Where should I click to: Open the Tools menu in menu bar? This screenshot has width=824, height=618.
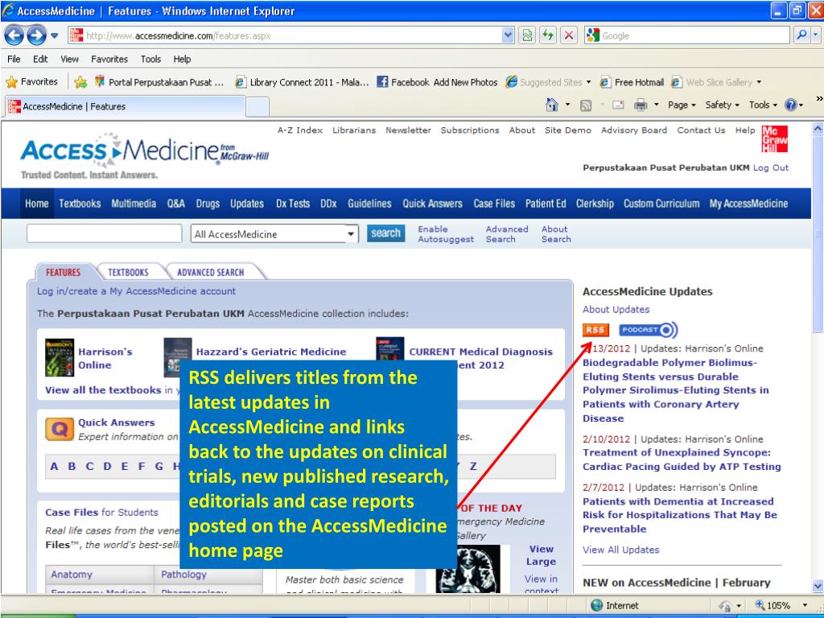(x=150, y=59)
